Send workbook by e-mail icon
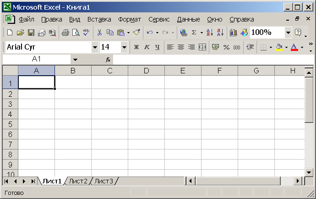Screen dimensions: 316x199 [x=42, y=32]
